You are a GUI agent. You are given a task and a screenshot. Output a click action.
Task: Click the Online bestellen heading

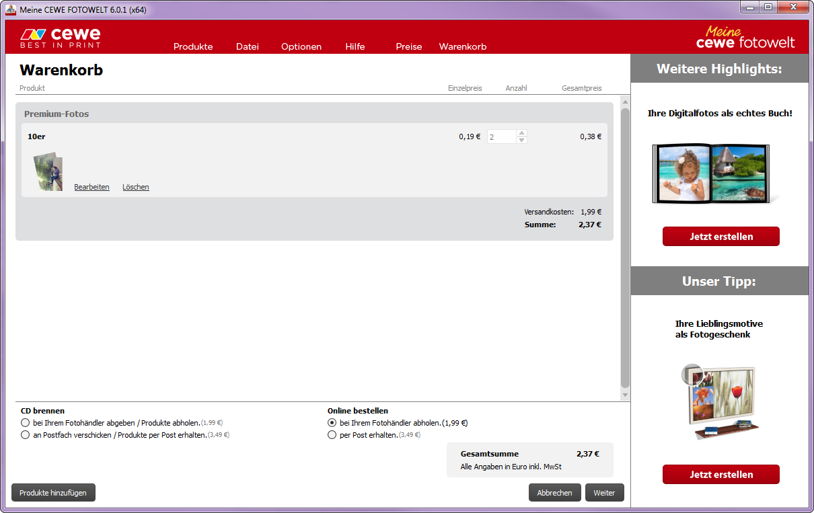click(x=358, y=411)
